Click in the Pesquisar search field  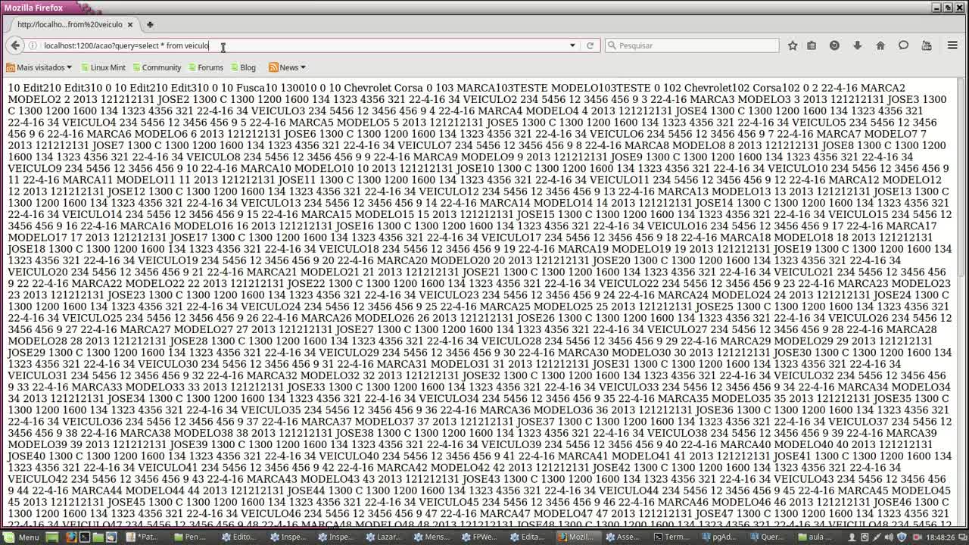[691, 45]
